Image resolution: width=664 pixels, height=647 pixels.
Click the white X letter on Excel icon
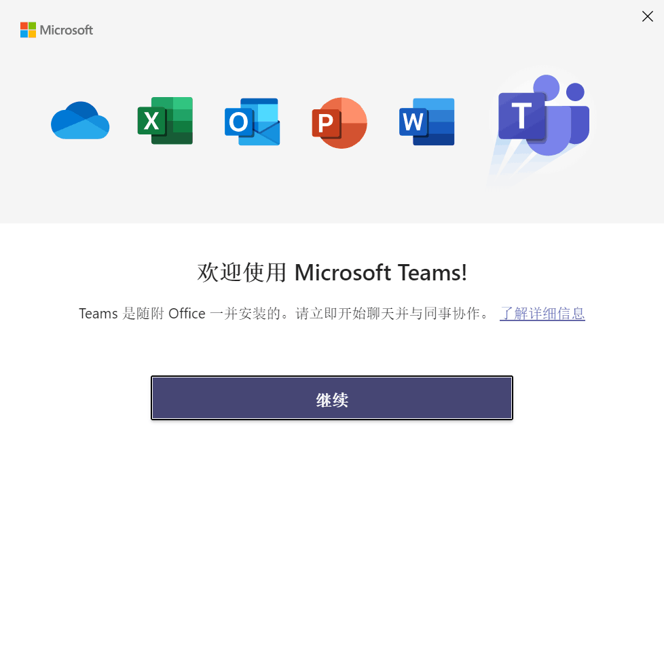coord(151,122)
